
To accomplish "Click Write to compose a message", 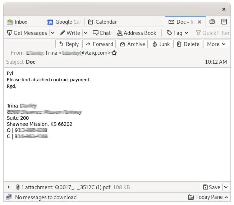I will click(70, 33).
